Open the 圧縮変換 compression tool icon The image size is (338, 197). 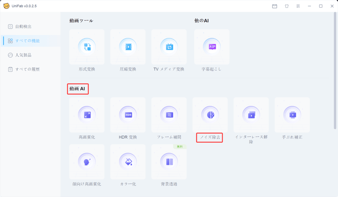128,47
